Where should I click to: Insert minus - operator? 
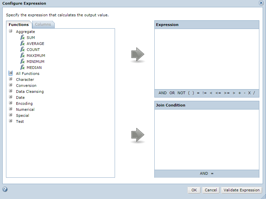point(245,93)
